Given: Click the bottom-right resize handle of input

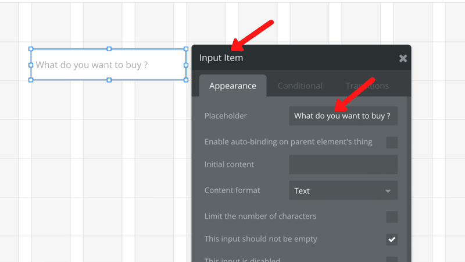Looking at the screenshot, I should tap(186, 80).
